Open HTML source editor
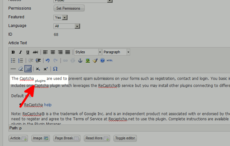This screenshot has height=146, width=230. (x=110, y=61)
